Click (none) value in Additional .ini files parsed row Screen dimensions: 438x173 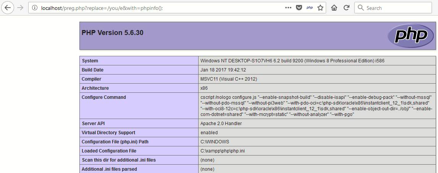pos(207,169)
